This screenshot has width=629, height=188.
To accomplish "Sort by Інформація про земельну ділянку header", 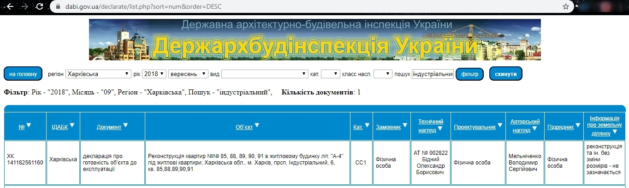I will tap(605, 125).
